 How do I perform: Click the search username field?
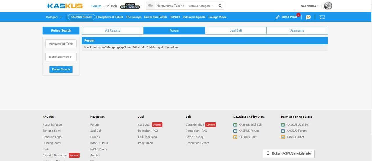[x=61, y=57]
